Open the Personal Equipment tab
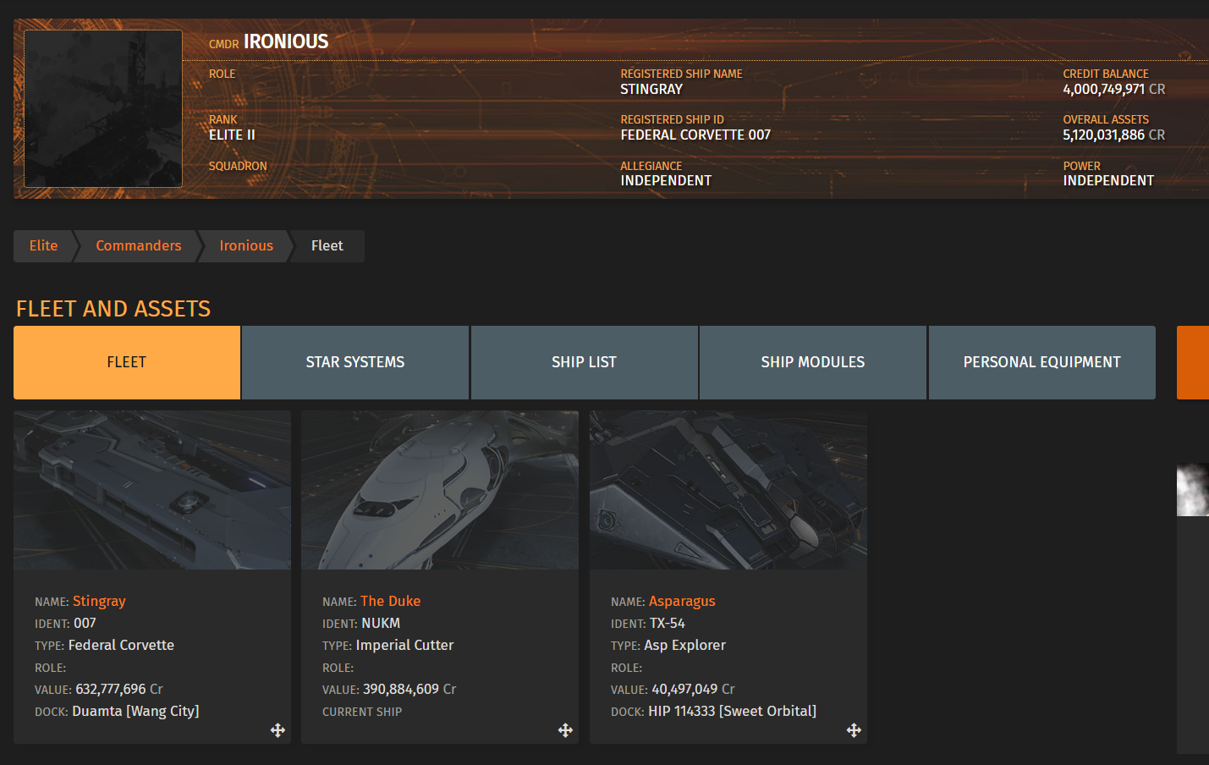 click(1042, 362)
